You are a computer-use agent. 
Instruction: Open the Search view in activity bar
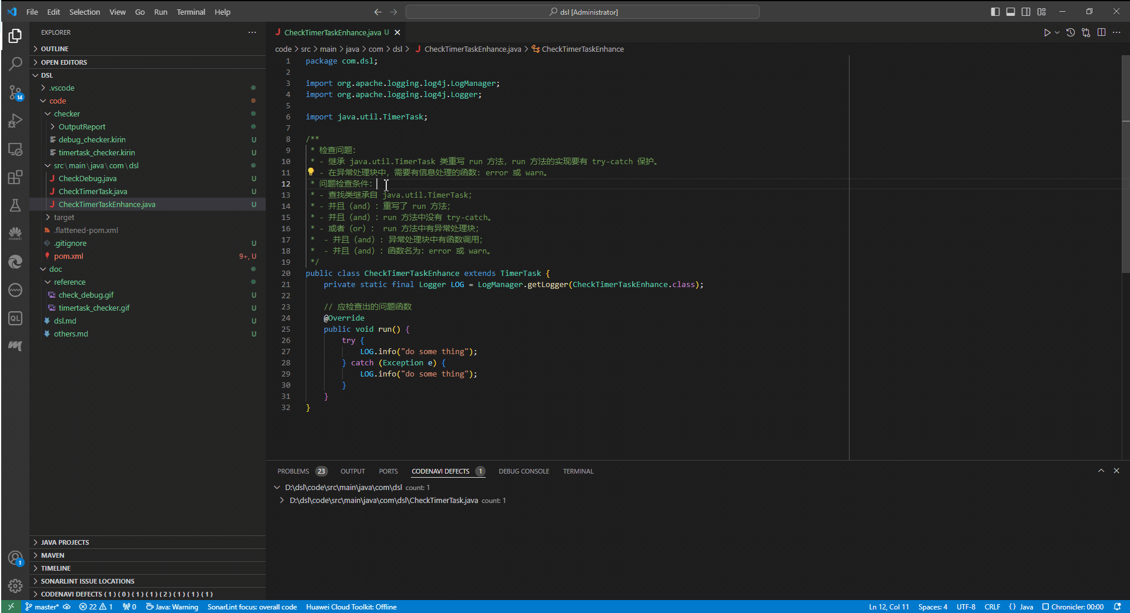(x=15, y=64)
